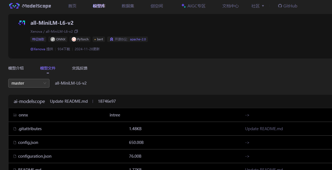
Task: Switch to the 交流反馈 tab
Action: pos(80,68)
